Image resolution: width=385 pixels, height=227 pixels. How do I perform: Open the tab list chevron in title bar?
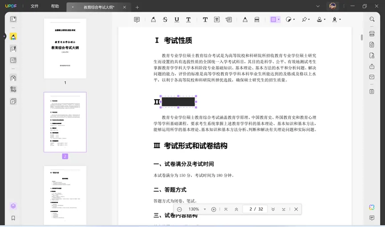318,6
